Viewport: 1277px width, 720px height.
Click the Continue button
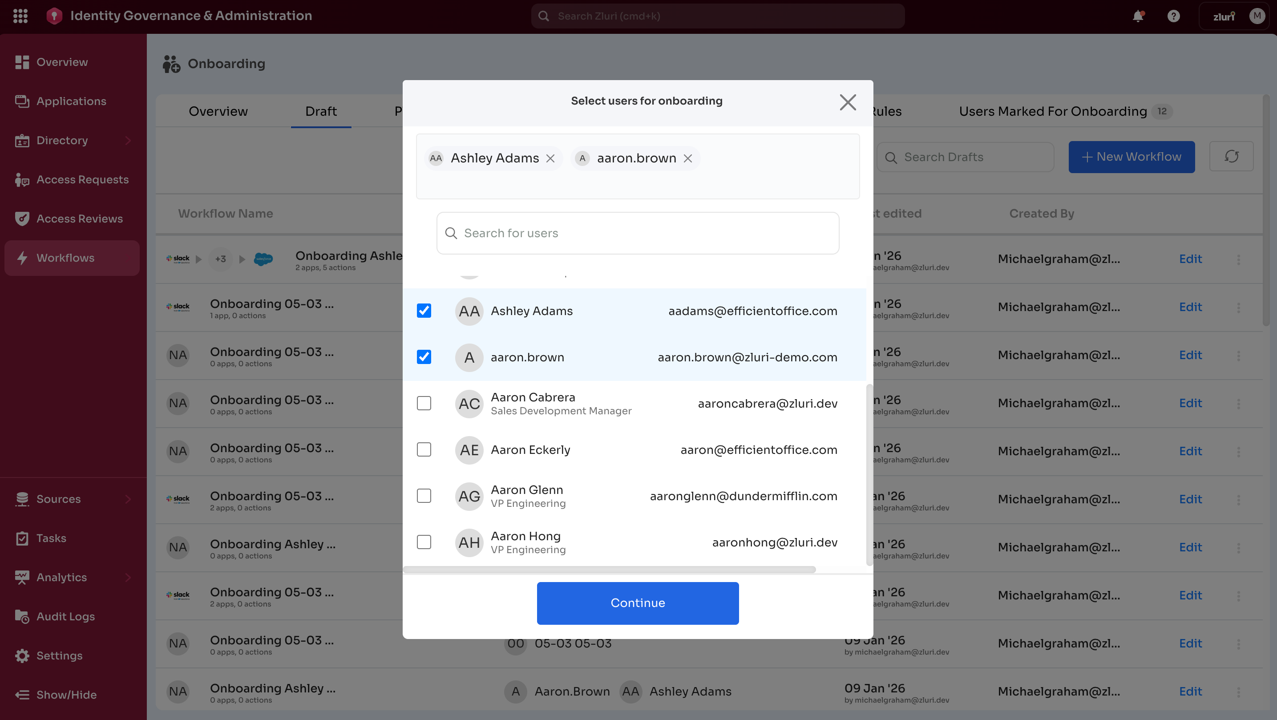[638, 603]
